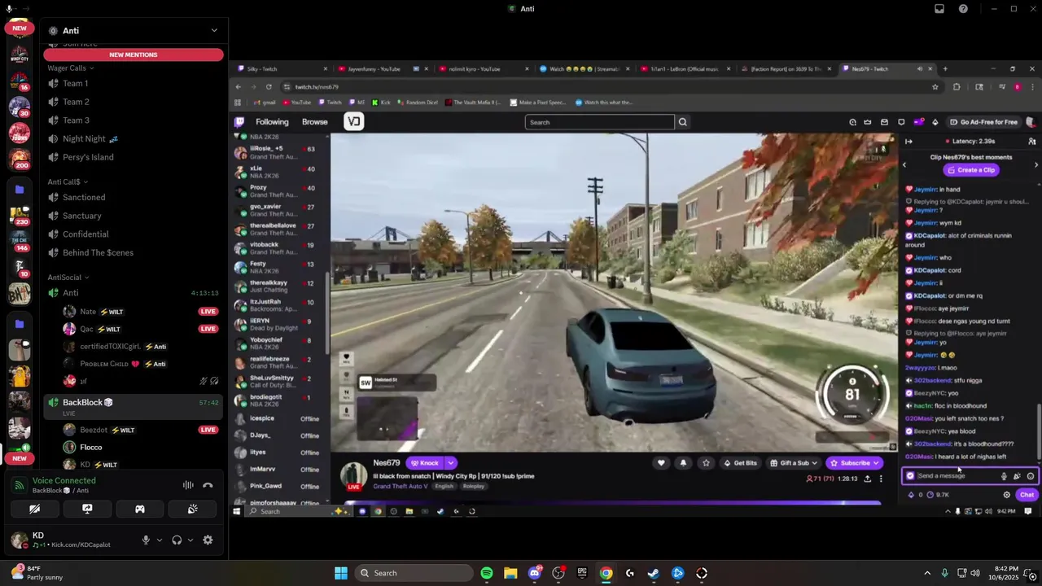This screenshot has height=586, width=1042.
Task: Open microphone input options arrow
Action: (159, 540)
